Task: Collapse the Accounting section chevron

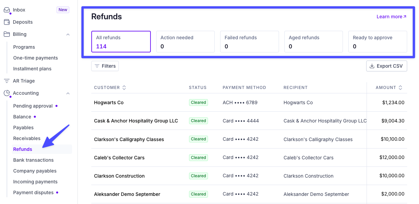Action: (x=68, y=93)
